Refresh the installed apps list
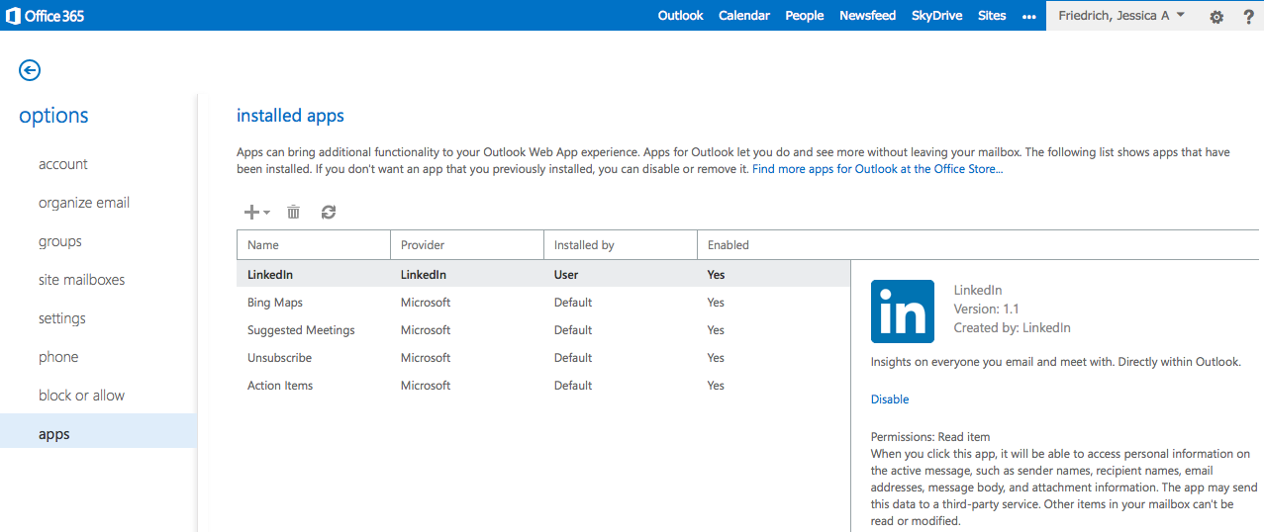Image resolution: width=1264 pixels, height=532 pixels. (x=329, y=212)
